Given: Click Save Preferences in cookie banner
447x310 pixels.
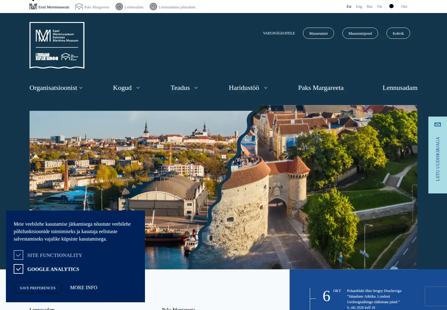Looking at the screenshot, I should pyautogui.click(x=38, y=288).
